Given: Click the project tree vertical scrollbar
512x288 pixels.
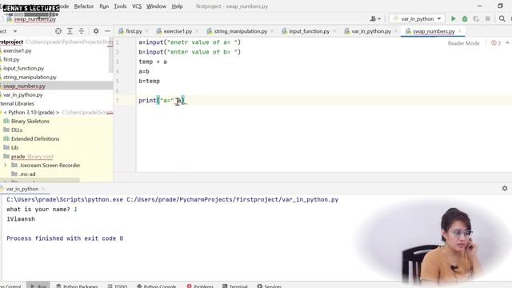Looking at the screenshot, I should [x=111, y=56].
